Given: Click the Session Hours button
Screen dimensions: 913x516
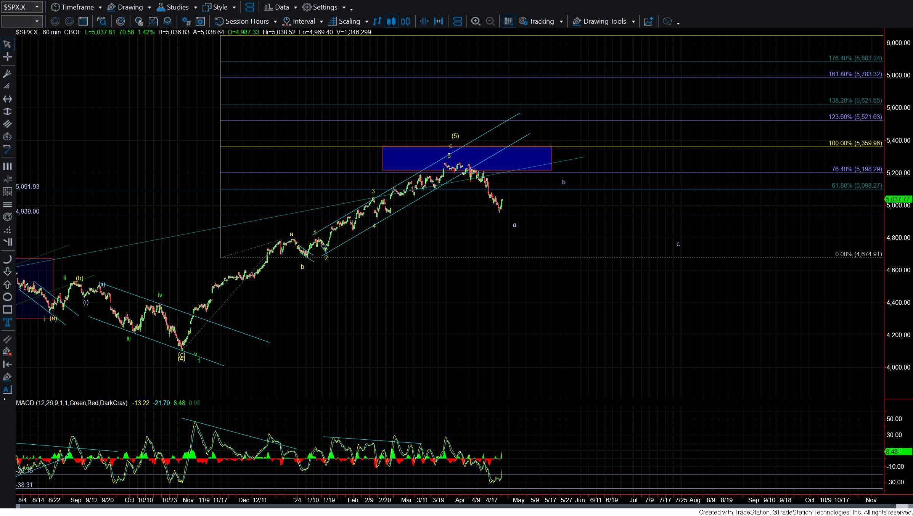Looking at the screenshot, I should (242, 21).
